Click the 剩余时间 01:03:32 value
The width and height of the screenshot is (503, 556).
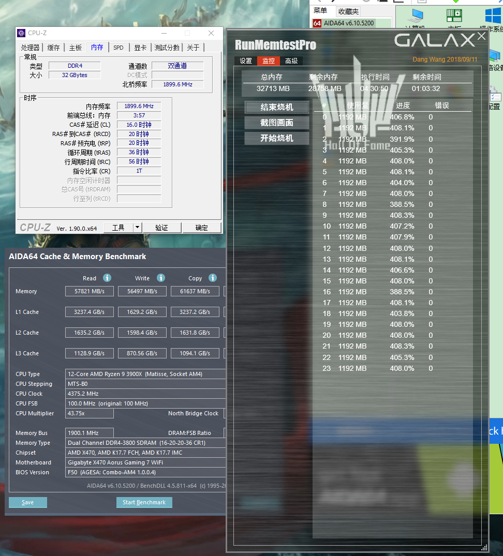pos(426,88)
